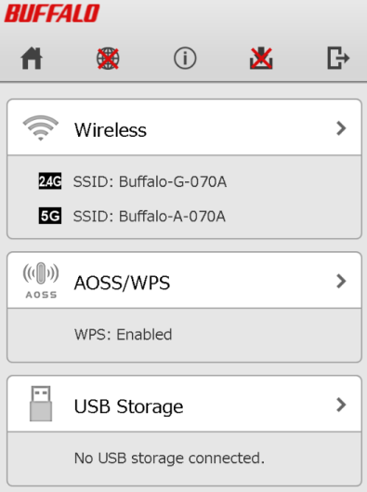367x492 pixels.
Task: Expand the USB Storage chevron
Action: pyautogui.click(x=341, y=405)
